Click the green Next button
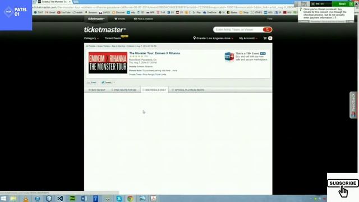 pyautogui.click(x=343, y=4)
